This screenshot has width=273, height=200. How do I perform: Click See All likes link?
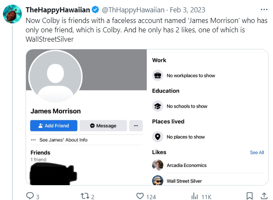[257, 152]
